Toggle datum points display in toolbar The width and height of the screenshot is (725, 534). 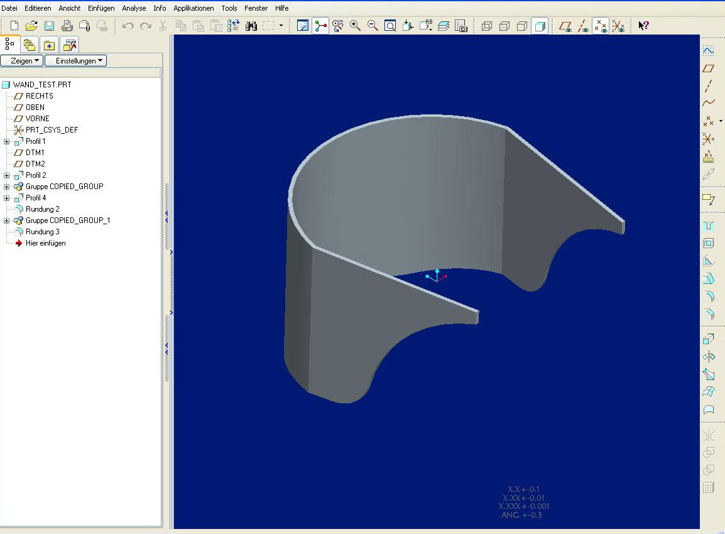601,26
